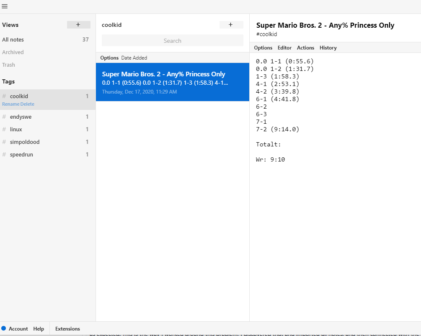Screen dimensions: 421x336
Task: Click the Date Added sort label
Action: 134,58
